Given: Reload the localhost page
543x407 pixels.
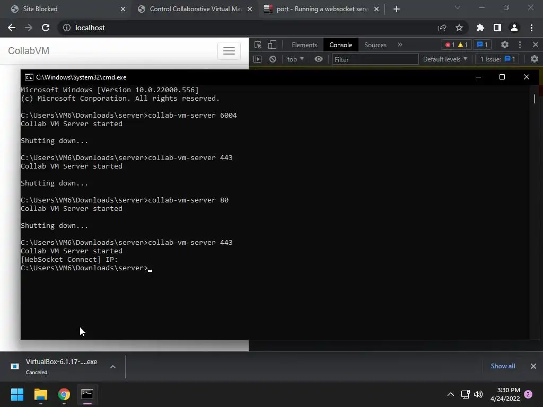Looking at the screenshot, I should (46, 28).
